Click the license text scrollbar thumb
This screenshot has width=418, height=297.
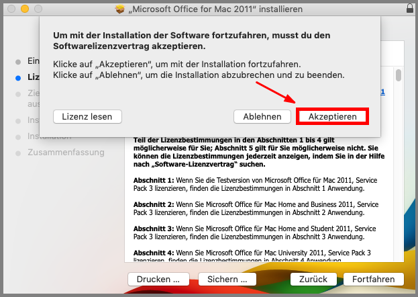click(399, 75)
